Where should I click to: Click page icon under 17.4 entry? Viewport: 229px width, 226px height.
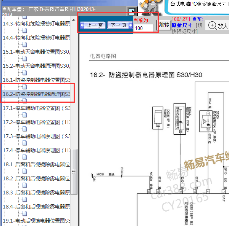(25, 157)
